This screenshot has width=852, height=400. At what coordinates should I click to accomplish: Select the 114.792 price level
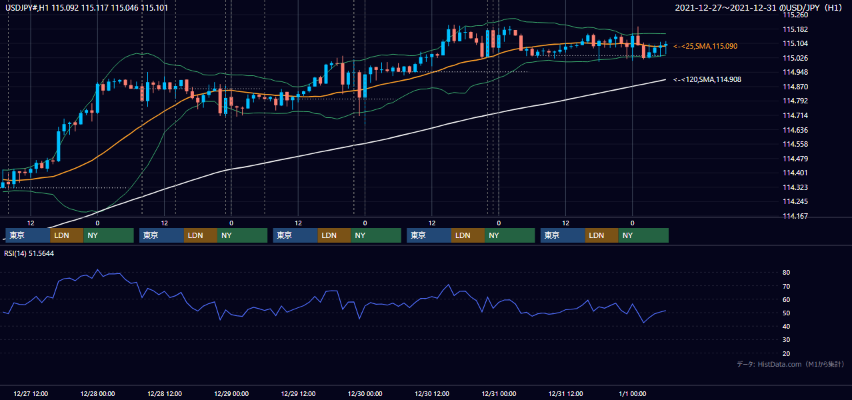click(x=794, y=101)
